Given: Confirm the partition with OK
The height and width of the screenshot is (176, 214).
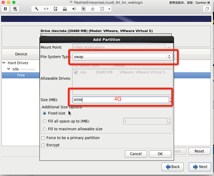Looking at the screenshot, I should click(x=160, y=154).
